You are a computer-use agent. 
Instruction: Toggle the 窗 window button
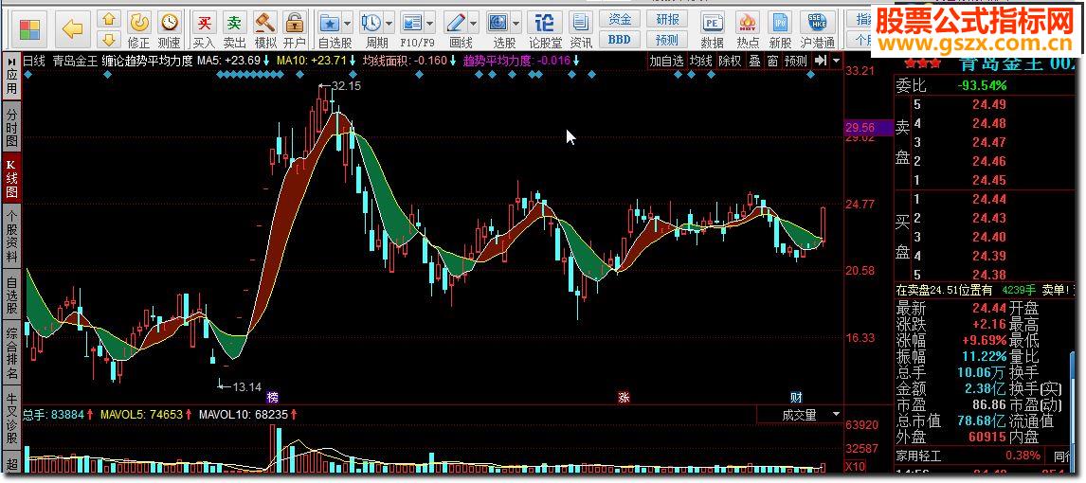(x=773, y=61)
